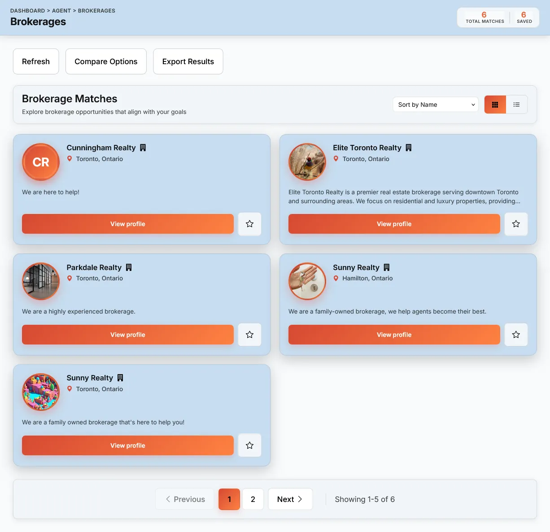The height and width of the screenshot is (532, 550).
Task: Star the Sunny Realty Hamilton card
Action: click(x=516, y=335)
